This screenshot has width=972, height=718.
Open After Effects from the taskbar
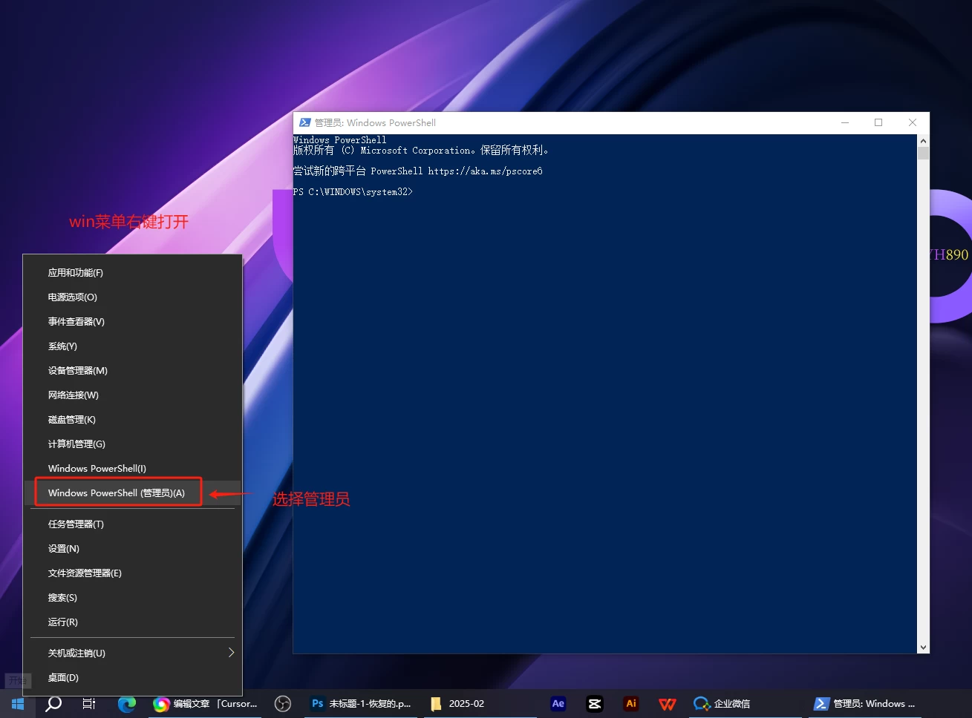pos(558,704)
